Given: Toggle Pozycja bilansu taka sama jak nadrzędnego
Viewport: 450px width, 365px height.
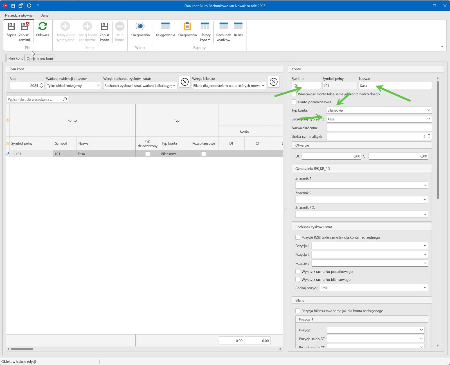Looking at the screenshot, I should pyautogui.click(x=298, y=311).
